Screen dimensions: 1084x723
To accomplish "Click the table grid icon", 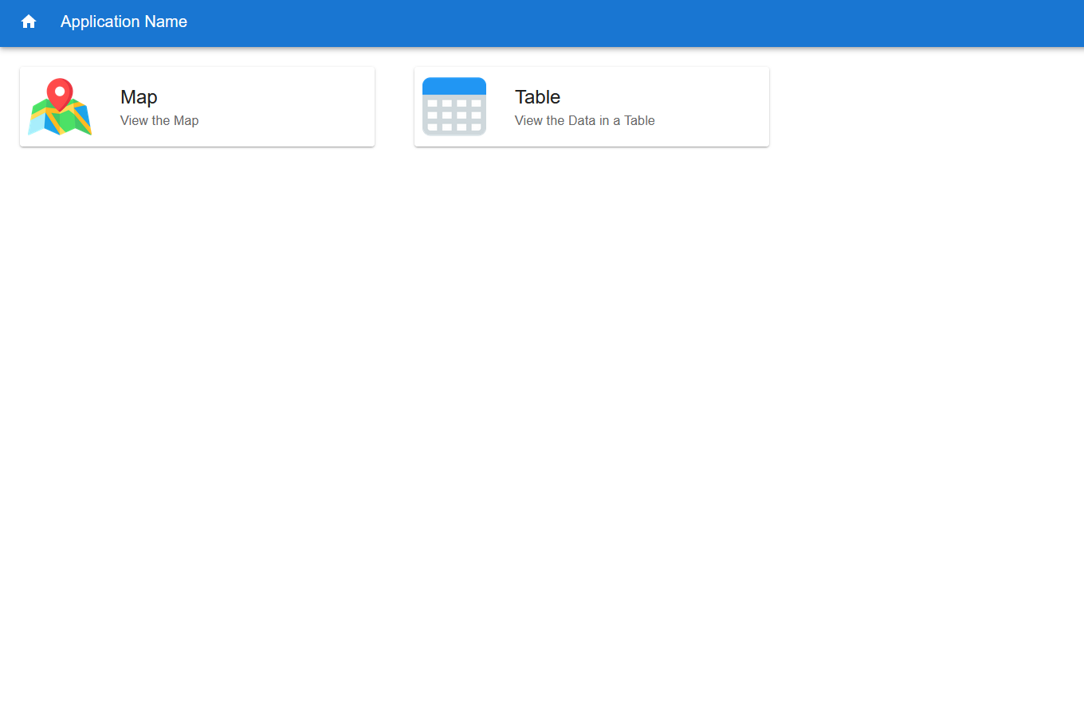I will [x=454, y=107].
